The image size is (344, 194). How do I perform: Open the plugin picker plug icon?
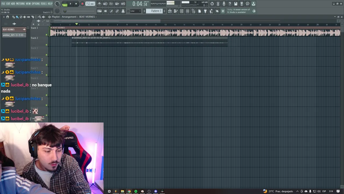(205, 11)
